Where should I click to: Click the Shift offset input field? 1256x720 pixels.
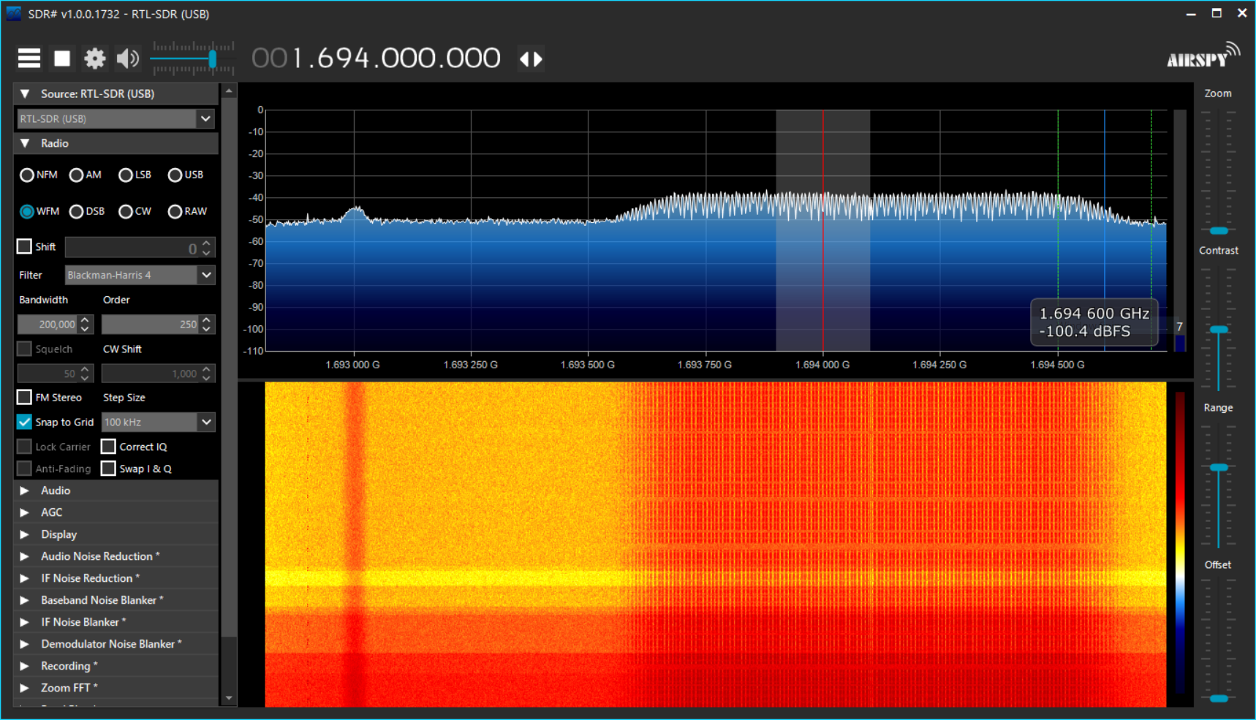coord(130,248)
